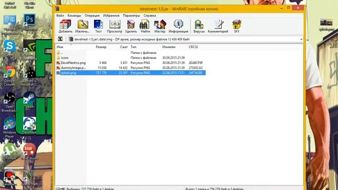Screen dimensions: 338x190
Task: Click size value 15 038
Action: [102, 68]
